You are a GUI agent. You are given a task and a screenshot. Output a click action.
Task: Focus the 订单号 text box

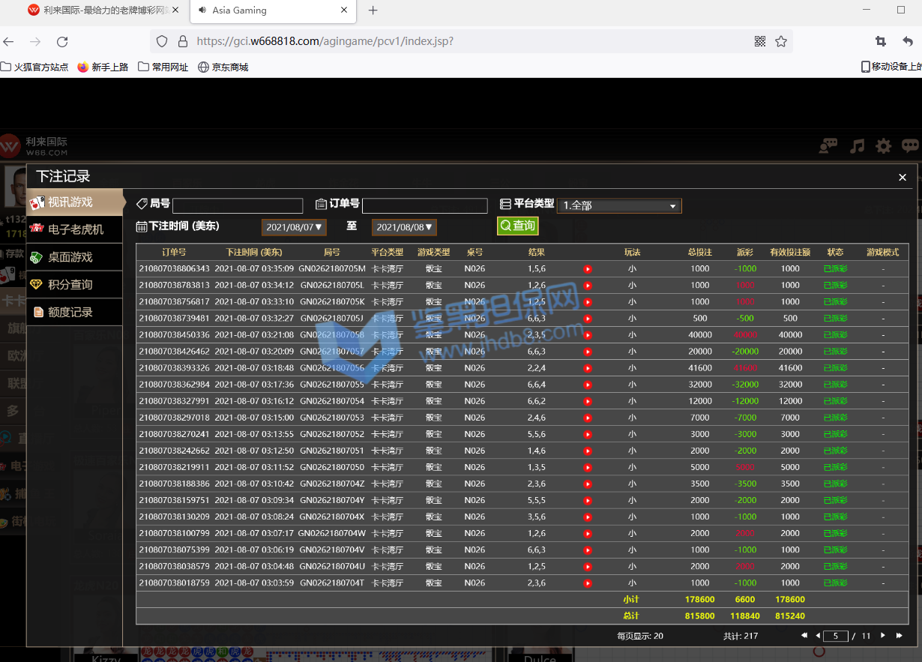point(424,205)
